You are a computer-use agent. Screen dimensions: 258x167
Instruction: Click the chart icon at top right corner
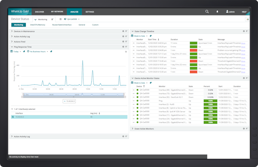247,19
